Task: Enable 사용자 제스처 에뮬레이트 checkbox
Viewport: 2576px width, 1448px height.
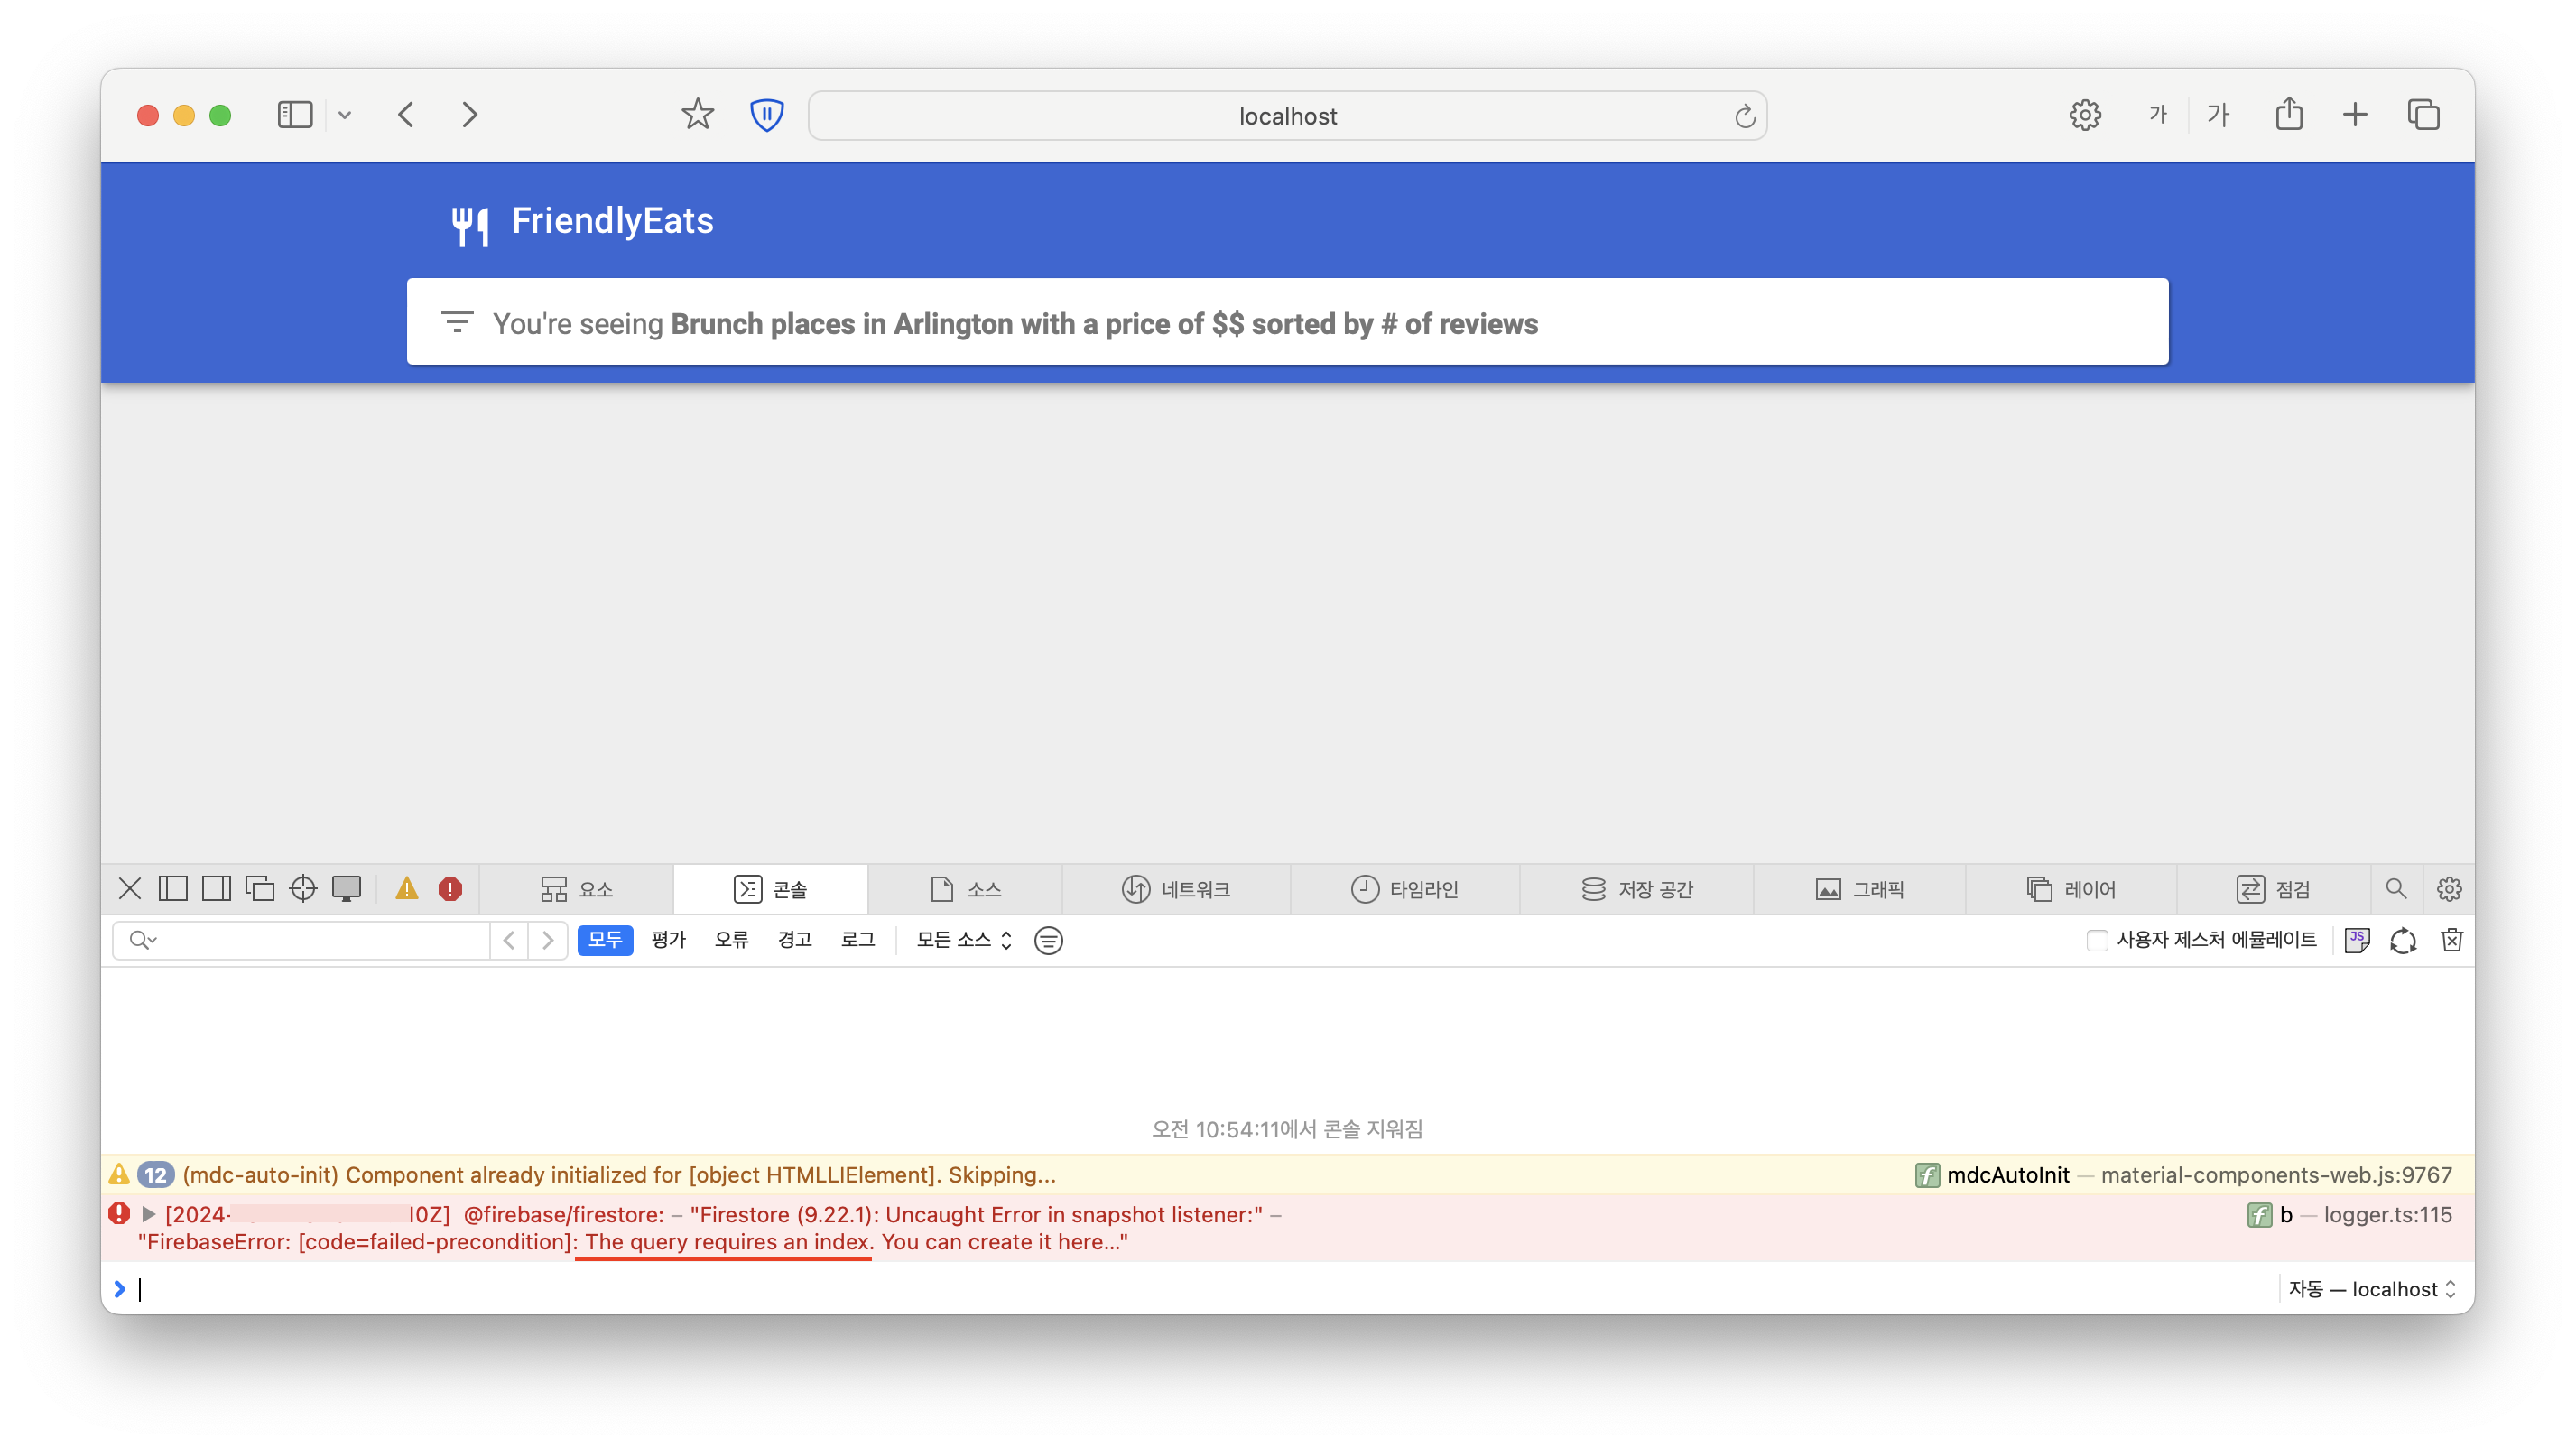Action: coord(2097,940)
